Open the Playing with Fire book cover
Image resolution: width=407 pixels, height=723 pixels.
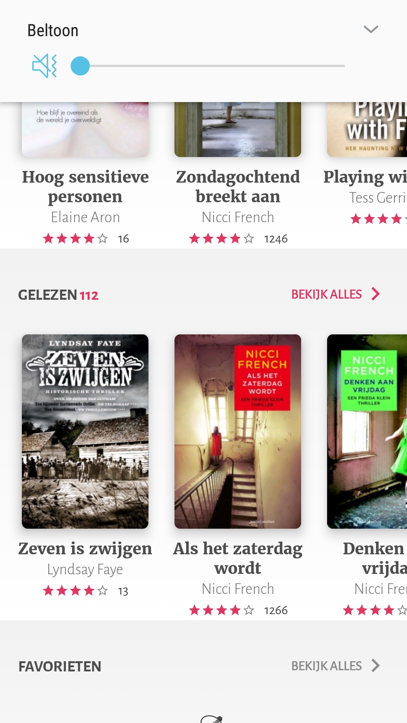point(367,130)
